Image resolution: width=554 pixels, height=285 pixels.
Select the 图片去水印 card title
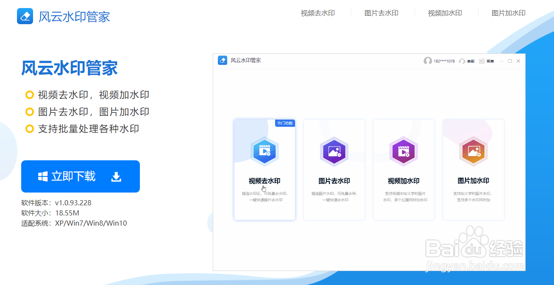[x=334, y=181]
